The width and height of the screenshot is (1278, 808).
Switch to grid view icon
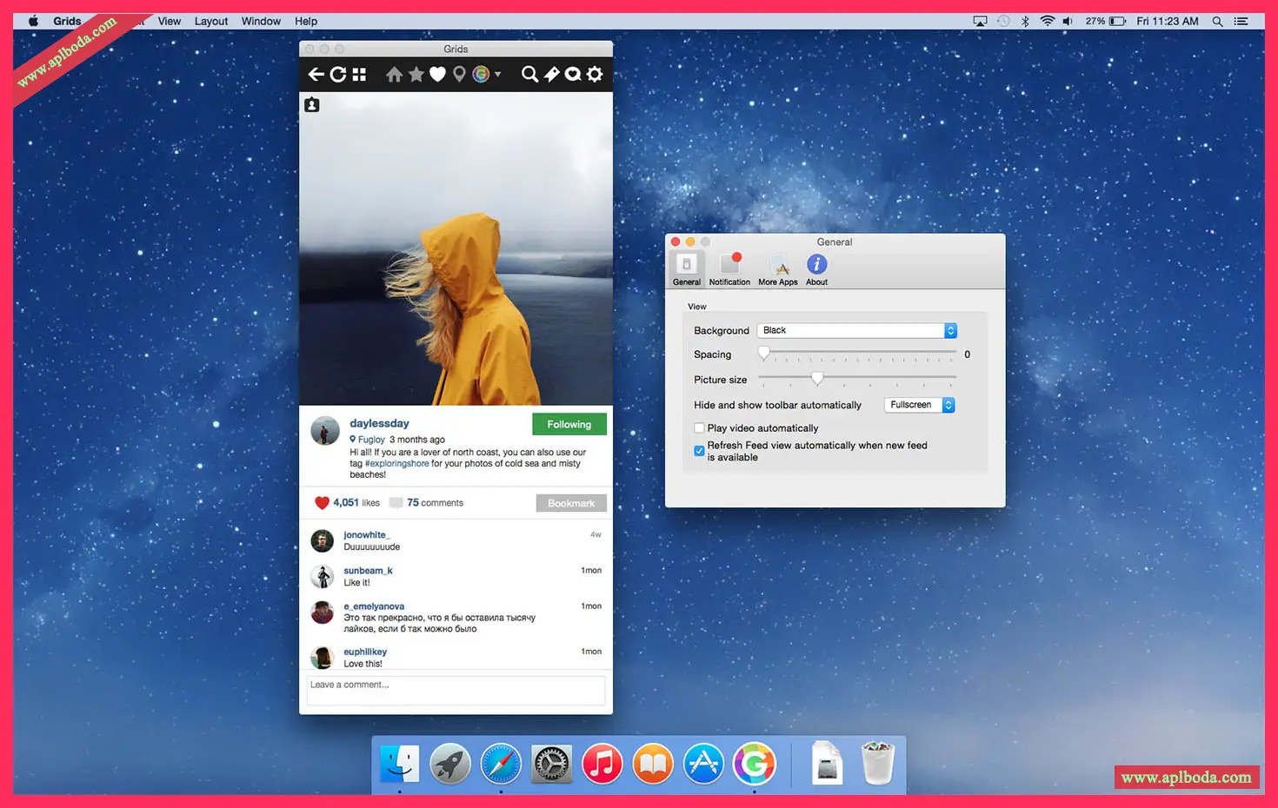coord(359,75)
